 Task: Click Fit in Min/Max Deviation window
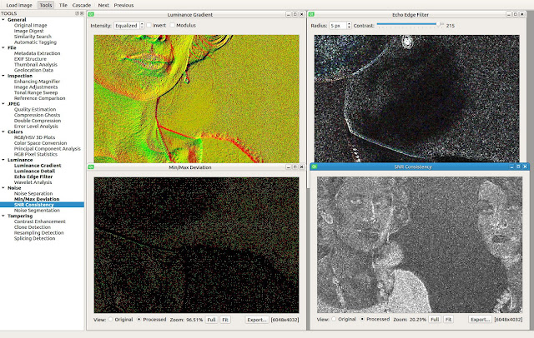(225, 320)
